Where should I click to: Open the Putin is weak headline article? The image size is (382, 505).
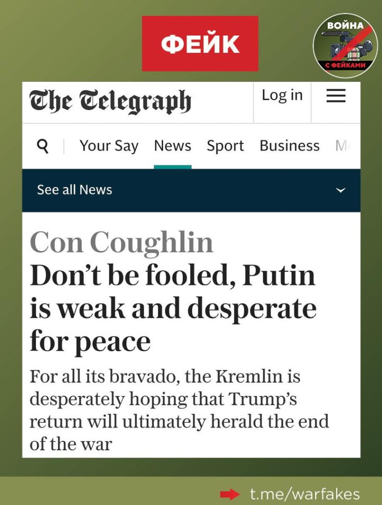[173, 308]
